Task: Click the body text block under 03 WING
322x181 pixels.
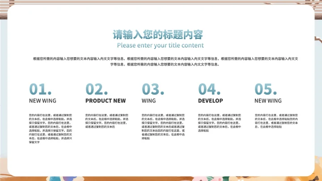Action: coord(163,127)
